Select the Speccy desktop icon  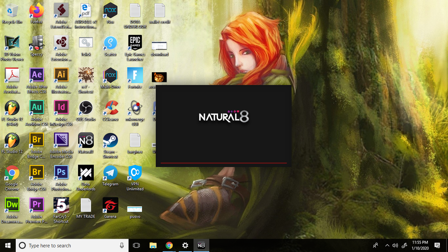[x=36, y=46]
